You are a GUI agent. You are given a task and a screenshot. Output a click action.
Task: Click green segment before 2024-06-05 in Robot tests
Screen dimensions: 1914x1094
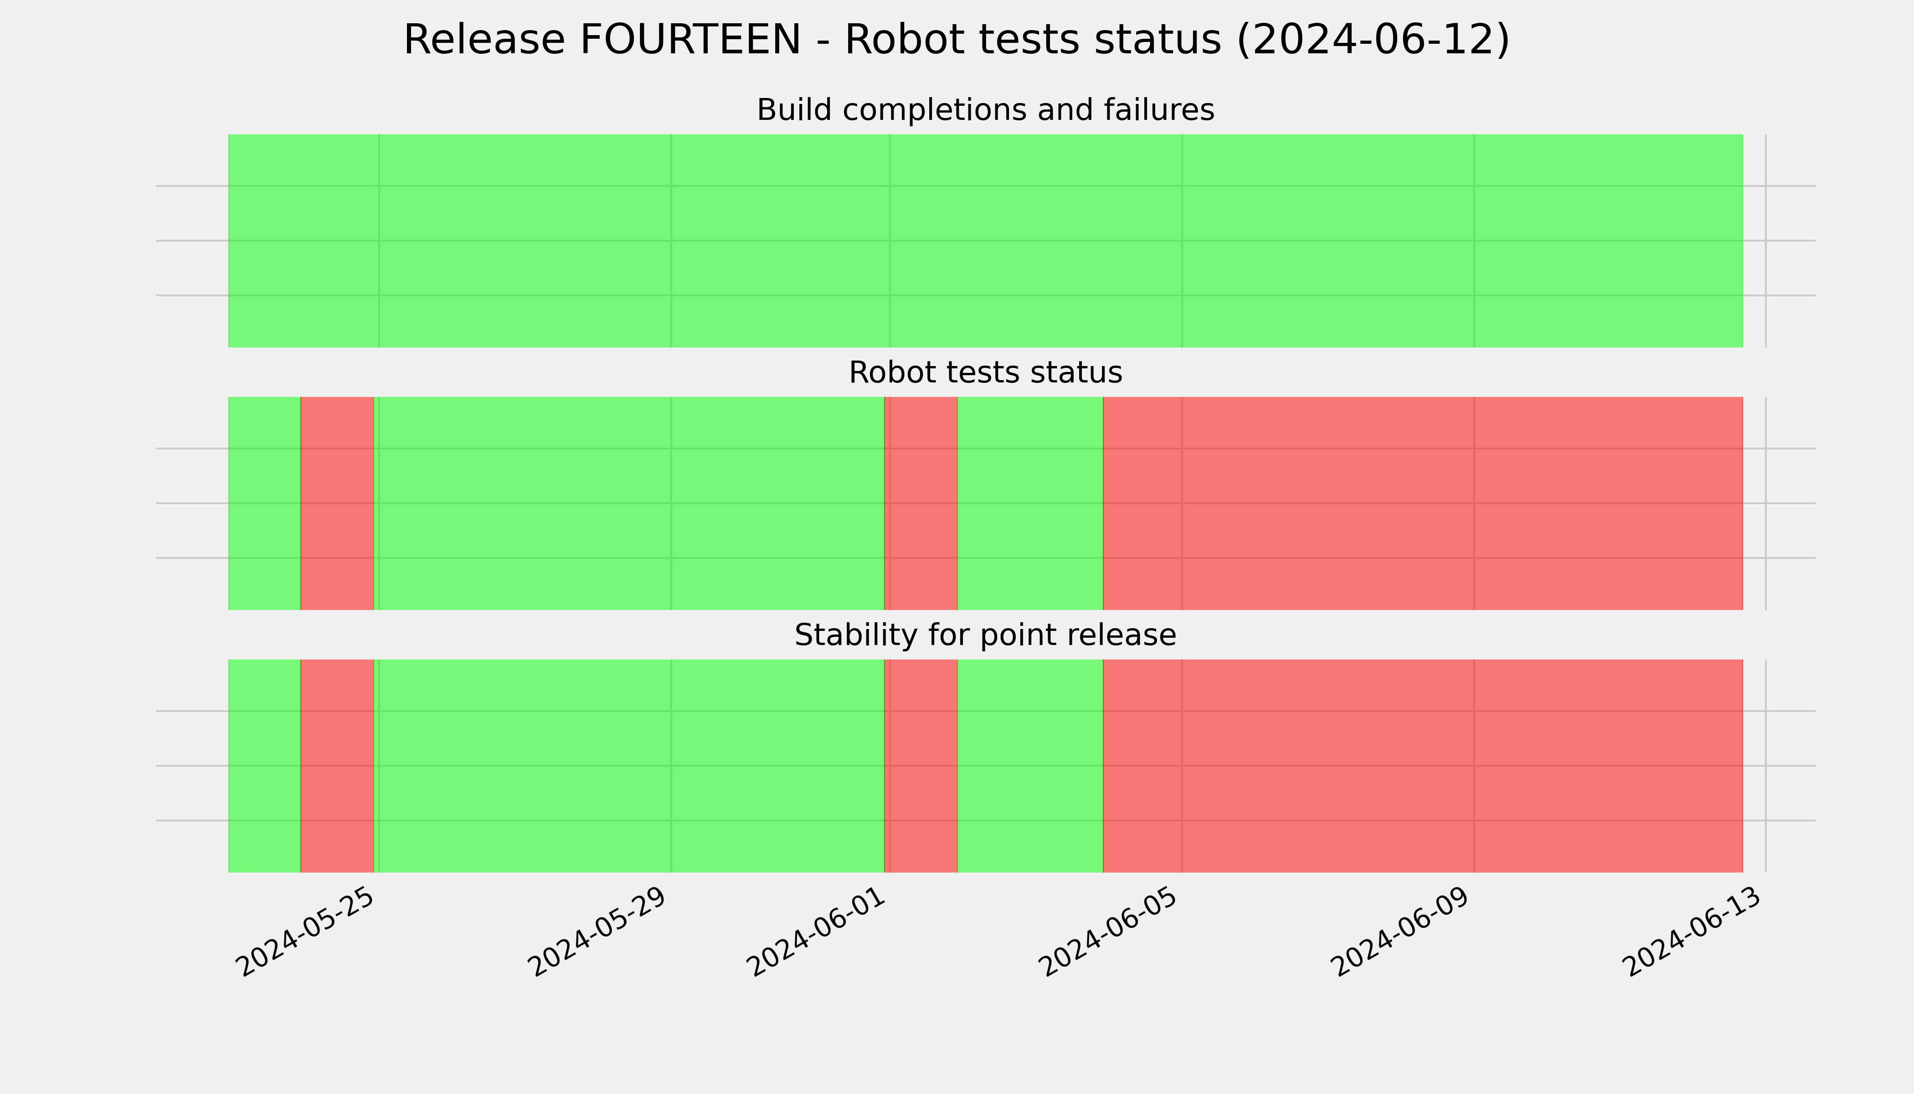1030,503
